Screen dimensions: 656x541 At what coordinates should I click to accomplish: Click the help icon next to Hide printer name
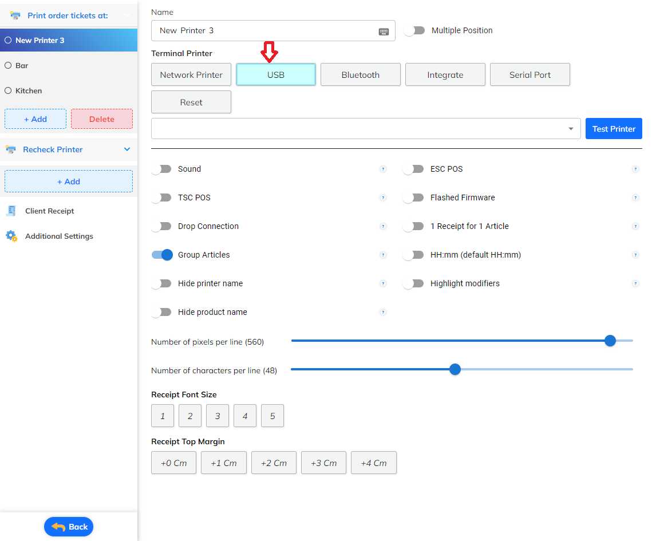pyautogui.click(x=383, y=284)
